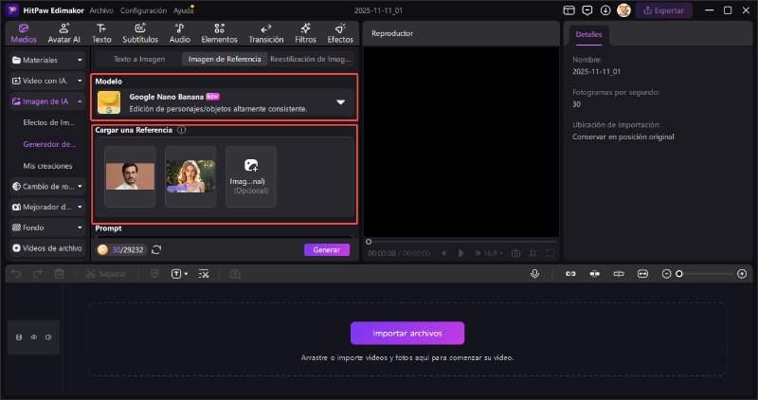Image resolution: width=758 pixels, height=400 pixels.
Task: Expand the Materiales section
Action: click(47, 60)
